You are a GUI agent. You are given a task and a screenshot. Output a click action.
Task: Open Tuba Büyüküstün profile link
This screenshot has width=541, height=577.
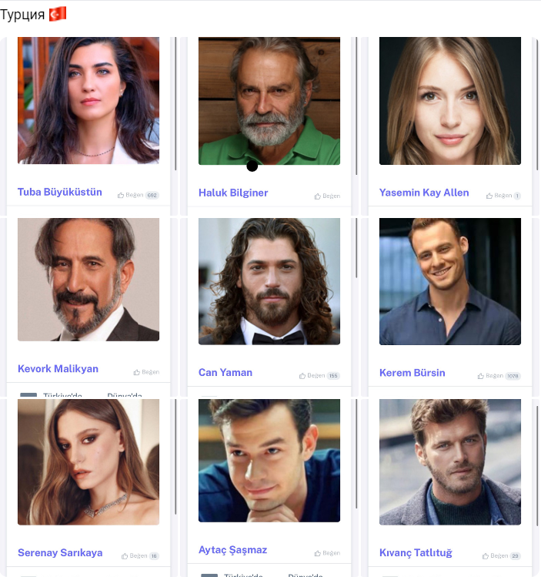[x=59, y=192]
